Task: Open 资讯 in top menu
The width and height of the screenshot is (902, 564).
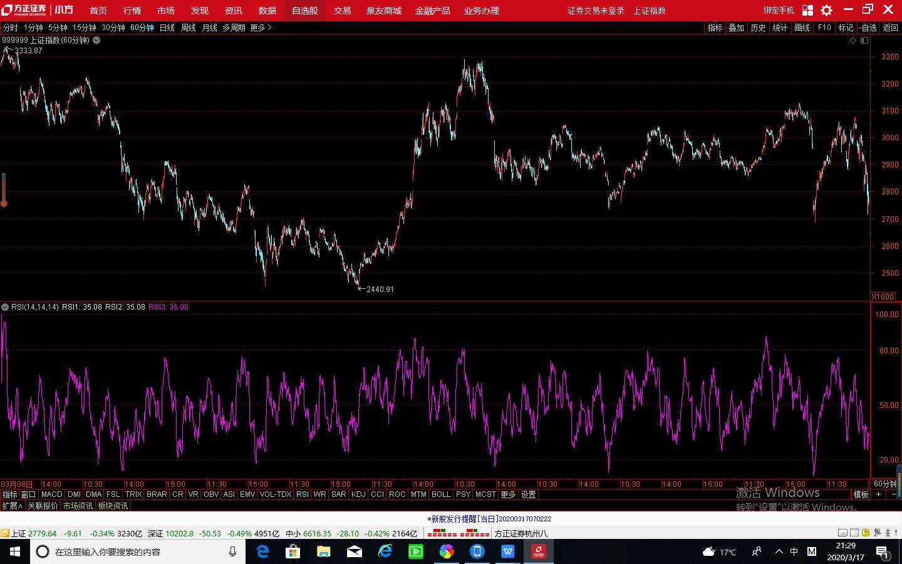Action: 234,11
